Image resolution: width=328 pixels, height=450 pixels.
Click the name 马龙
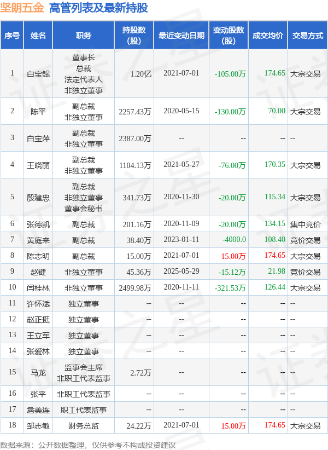38,373
